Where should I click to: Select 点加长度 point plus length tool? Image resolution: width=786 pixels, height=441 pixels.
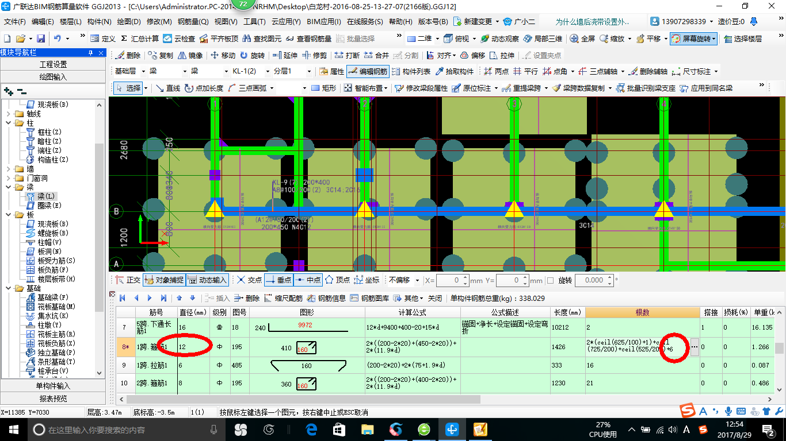pos(204,88)
